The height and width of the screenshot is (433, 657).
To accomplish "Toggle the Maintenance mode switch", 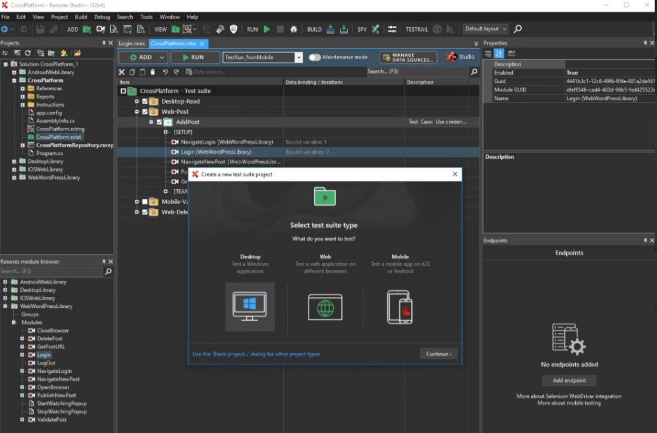I will (x=315, y=57).
